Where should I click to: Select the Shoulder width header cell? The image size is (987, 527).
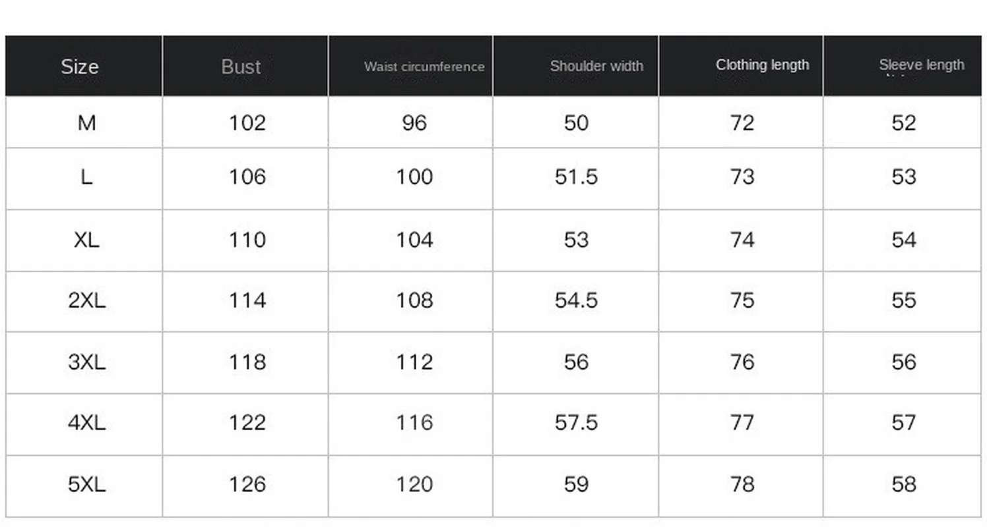[x=596, y=66]
